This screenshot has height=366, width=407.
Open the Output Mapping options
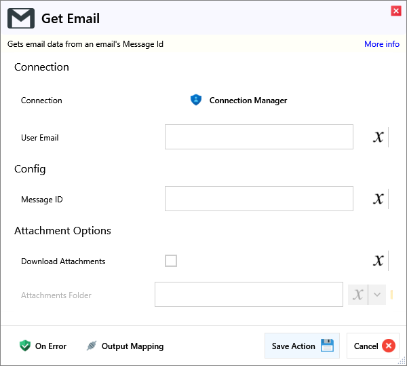(125, 346)
